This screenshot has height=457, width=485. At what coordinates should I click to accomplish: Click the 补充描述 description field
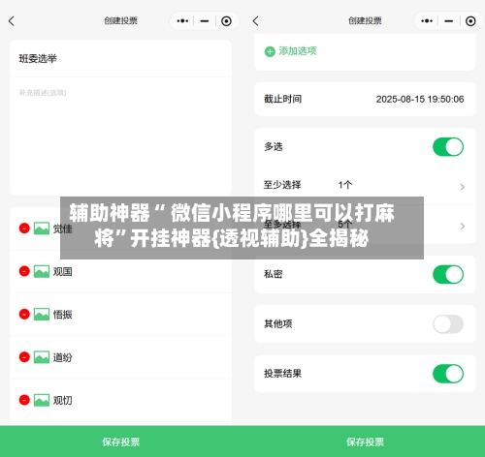pyautogui.click(x=121, y=136)
